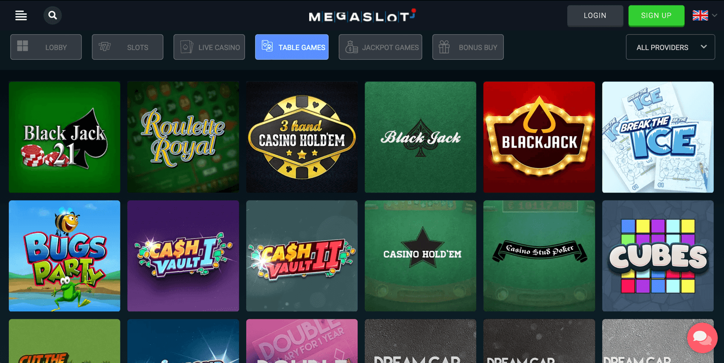The height and width of the screenshot is (363, 724).
Task: Click the UK flag language icon
Action: point(700,16)
